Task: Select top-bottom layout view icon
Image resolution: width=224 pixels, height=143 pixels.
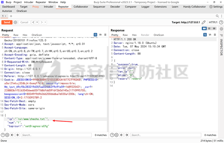Action: (209, 29)
